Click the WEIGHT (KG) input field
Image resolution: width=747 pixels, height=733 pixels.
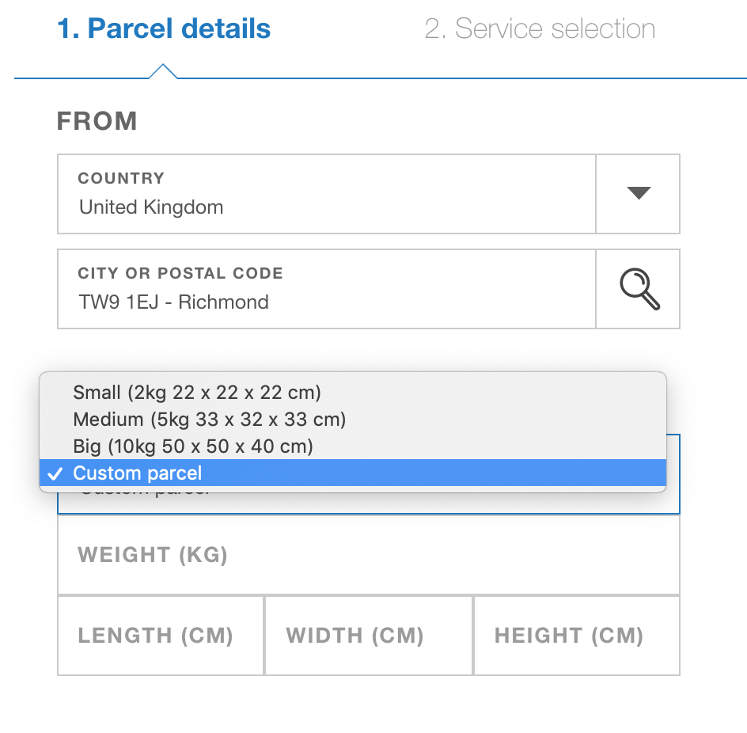pos(368,555)
